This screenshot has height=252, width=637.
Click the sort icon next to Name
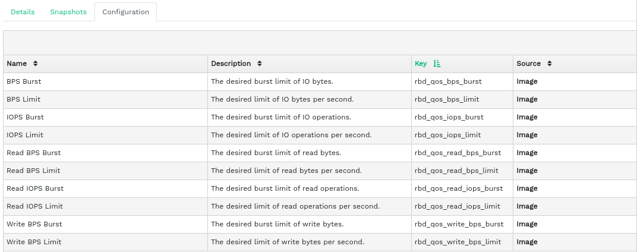[36, 64]
